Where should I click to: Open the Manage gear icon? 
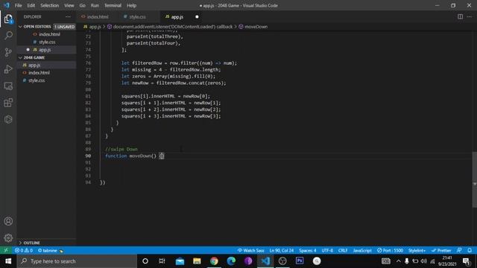coord(8,237)
